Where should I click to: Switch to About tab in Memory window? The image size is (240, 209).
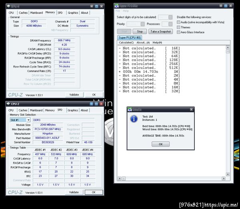84,13
